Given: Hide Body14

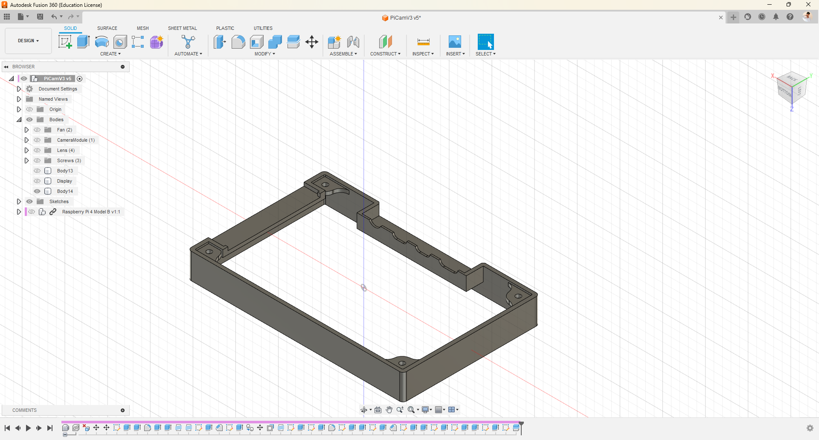Looking at the screenshot, I should coord(37,191).
